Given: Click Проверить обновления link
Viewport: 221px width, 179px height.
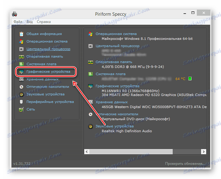Looking at the screenshot, I should (185, 164).
